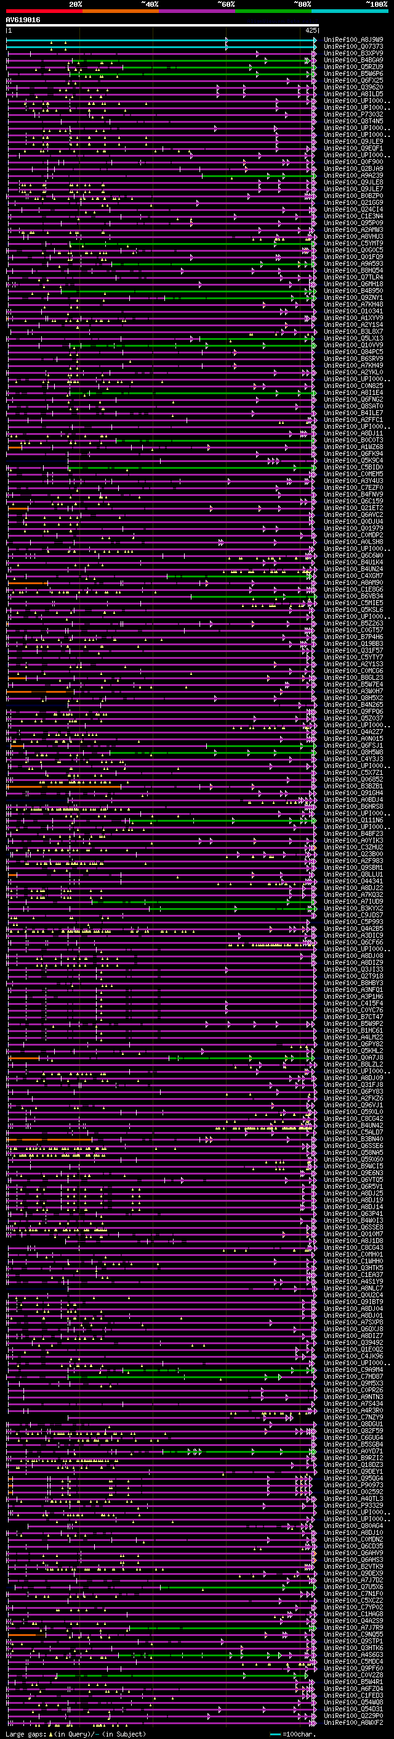Select the UniRef100_A2AMW3 hit
The image size is (394, 1739).
point(353,229)
